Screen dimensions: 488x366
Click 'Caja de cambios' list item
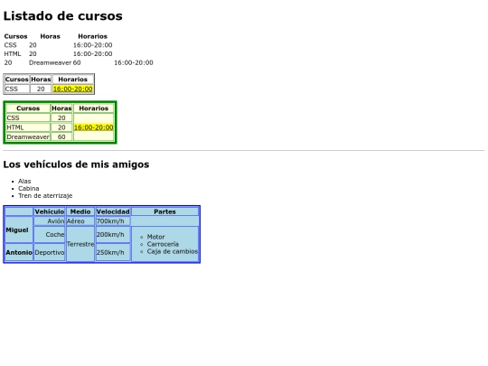(x=173, y=251)
